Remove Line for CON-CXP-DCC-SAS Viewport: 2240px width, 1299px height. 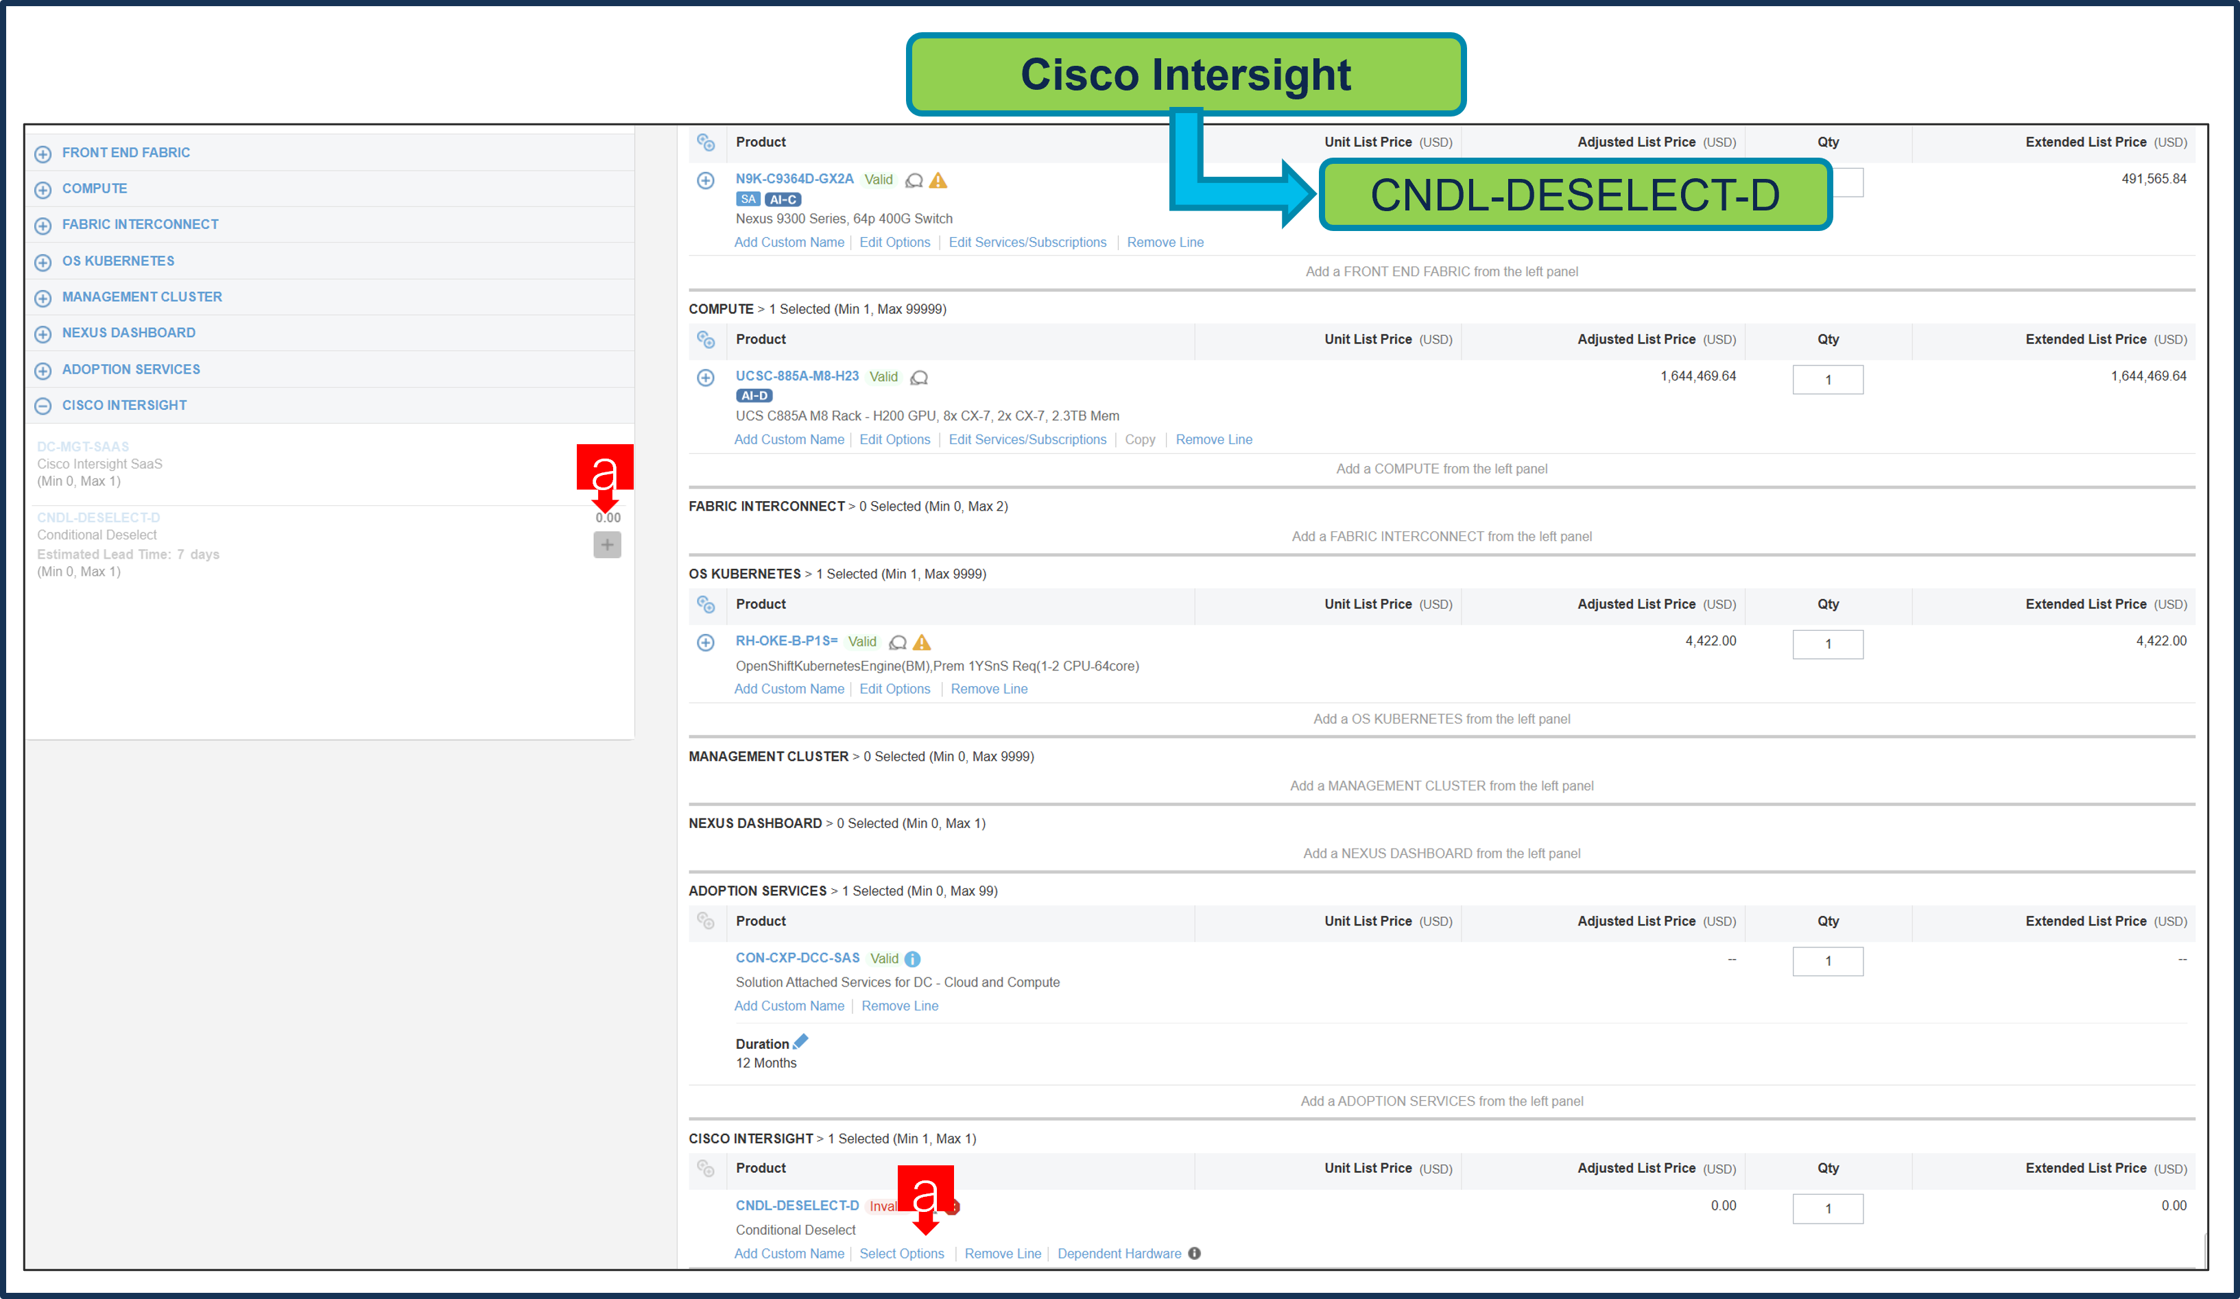pos(900,1007)
